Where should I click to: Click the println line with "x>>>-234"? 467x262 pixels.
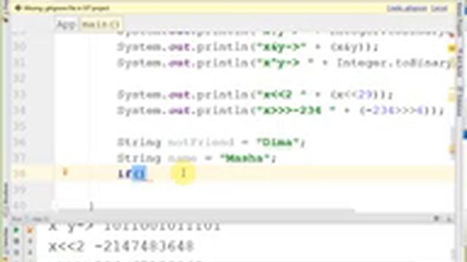pos(281,111)
